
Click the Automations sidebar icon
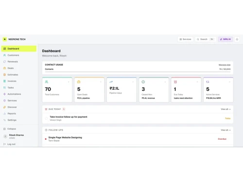(4, 94)
